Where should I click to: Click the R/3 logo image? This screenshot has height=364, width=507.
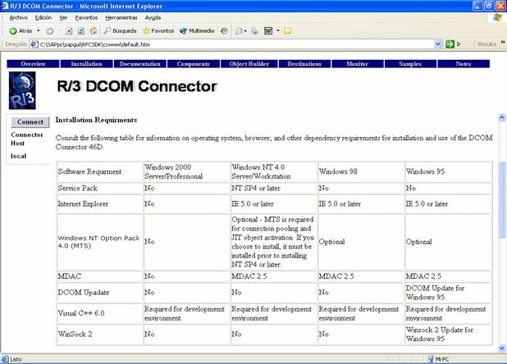click(21, 90)
